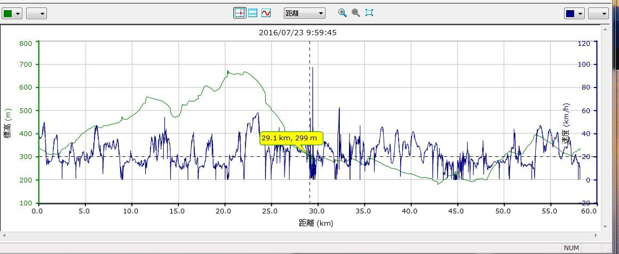Open the empty left-side dropdown
This screenshot has width=619, height=254.
[36, 13]
